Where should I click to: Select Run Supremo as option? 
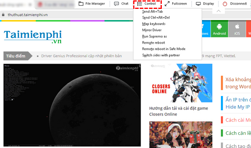pos(154,37)
